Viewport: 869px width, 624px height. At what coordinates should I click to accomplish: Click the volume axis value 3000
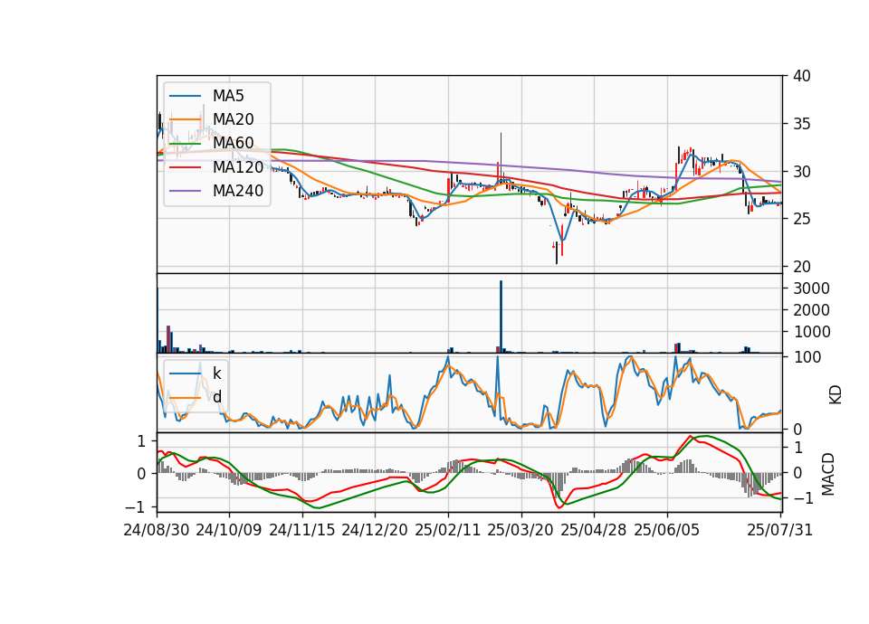coord(811,288)
